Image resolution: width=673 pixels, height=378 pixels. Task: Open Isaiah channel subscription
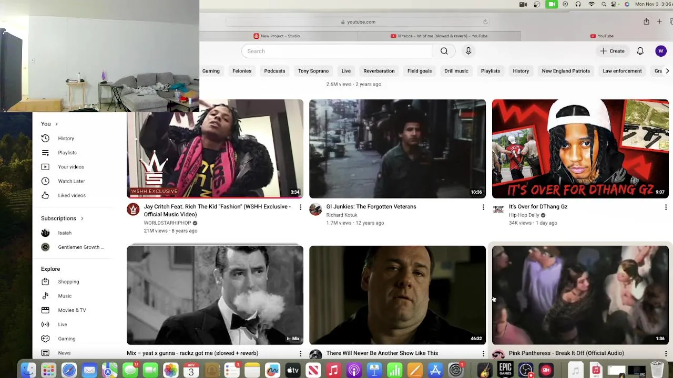click(64, 233)
